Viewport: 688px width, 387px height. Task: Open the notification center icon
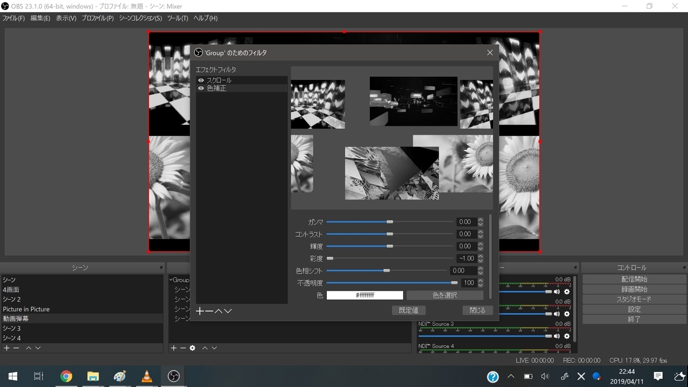(x=658, y=376)
